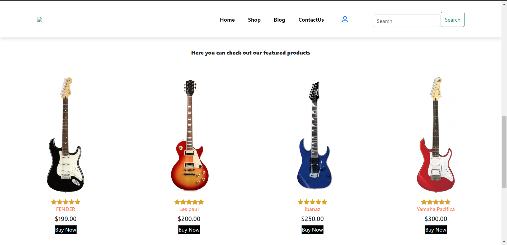The image size is (507, 245).
Task: Click the user account icon
Action: (345, 19)
